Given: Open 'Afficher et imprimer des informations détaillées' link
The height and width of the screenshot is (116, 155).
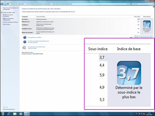Looking at the screenshot, I should click(144, 37).
